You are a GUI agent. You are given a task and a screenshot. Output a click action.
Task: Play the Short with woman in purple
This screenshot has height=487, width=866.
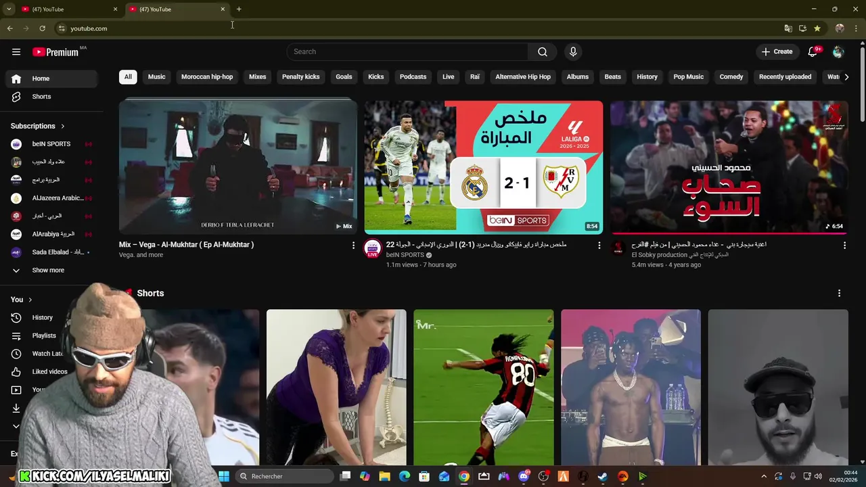[x=336, y=388]
